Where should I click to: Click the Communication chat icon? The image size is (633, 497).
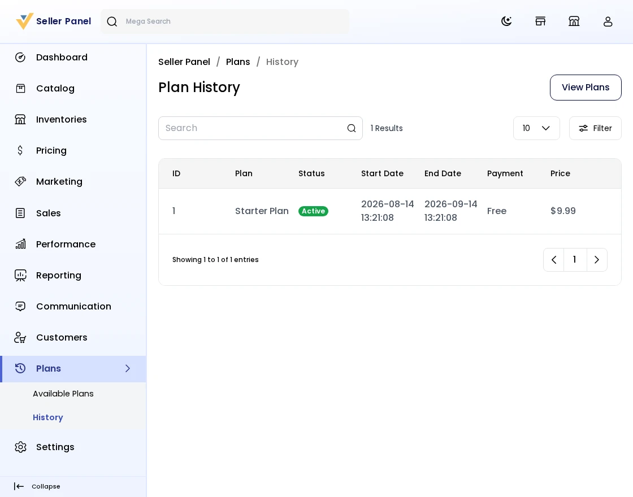(x=20, y=306)
